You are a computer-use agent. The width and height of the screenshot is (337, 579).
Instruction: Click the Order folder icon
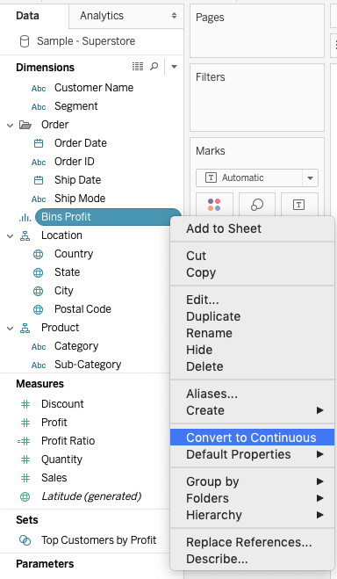click(25, 125)
